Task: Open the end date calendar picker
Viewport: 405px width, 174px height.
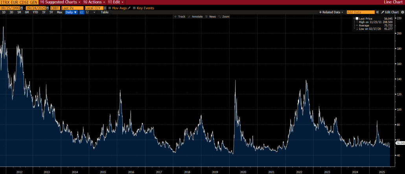Action: pos(47,8)
